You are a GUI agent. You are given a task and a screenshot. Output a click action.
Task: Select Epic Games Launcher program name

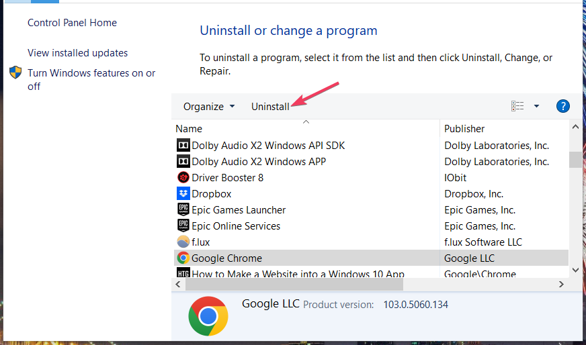point(239,210)
